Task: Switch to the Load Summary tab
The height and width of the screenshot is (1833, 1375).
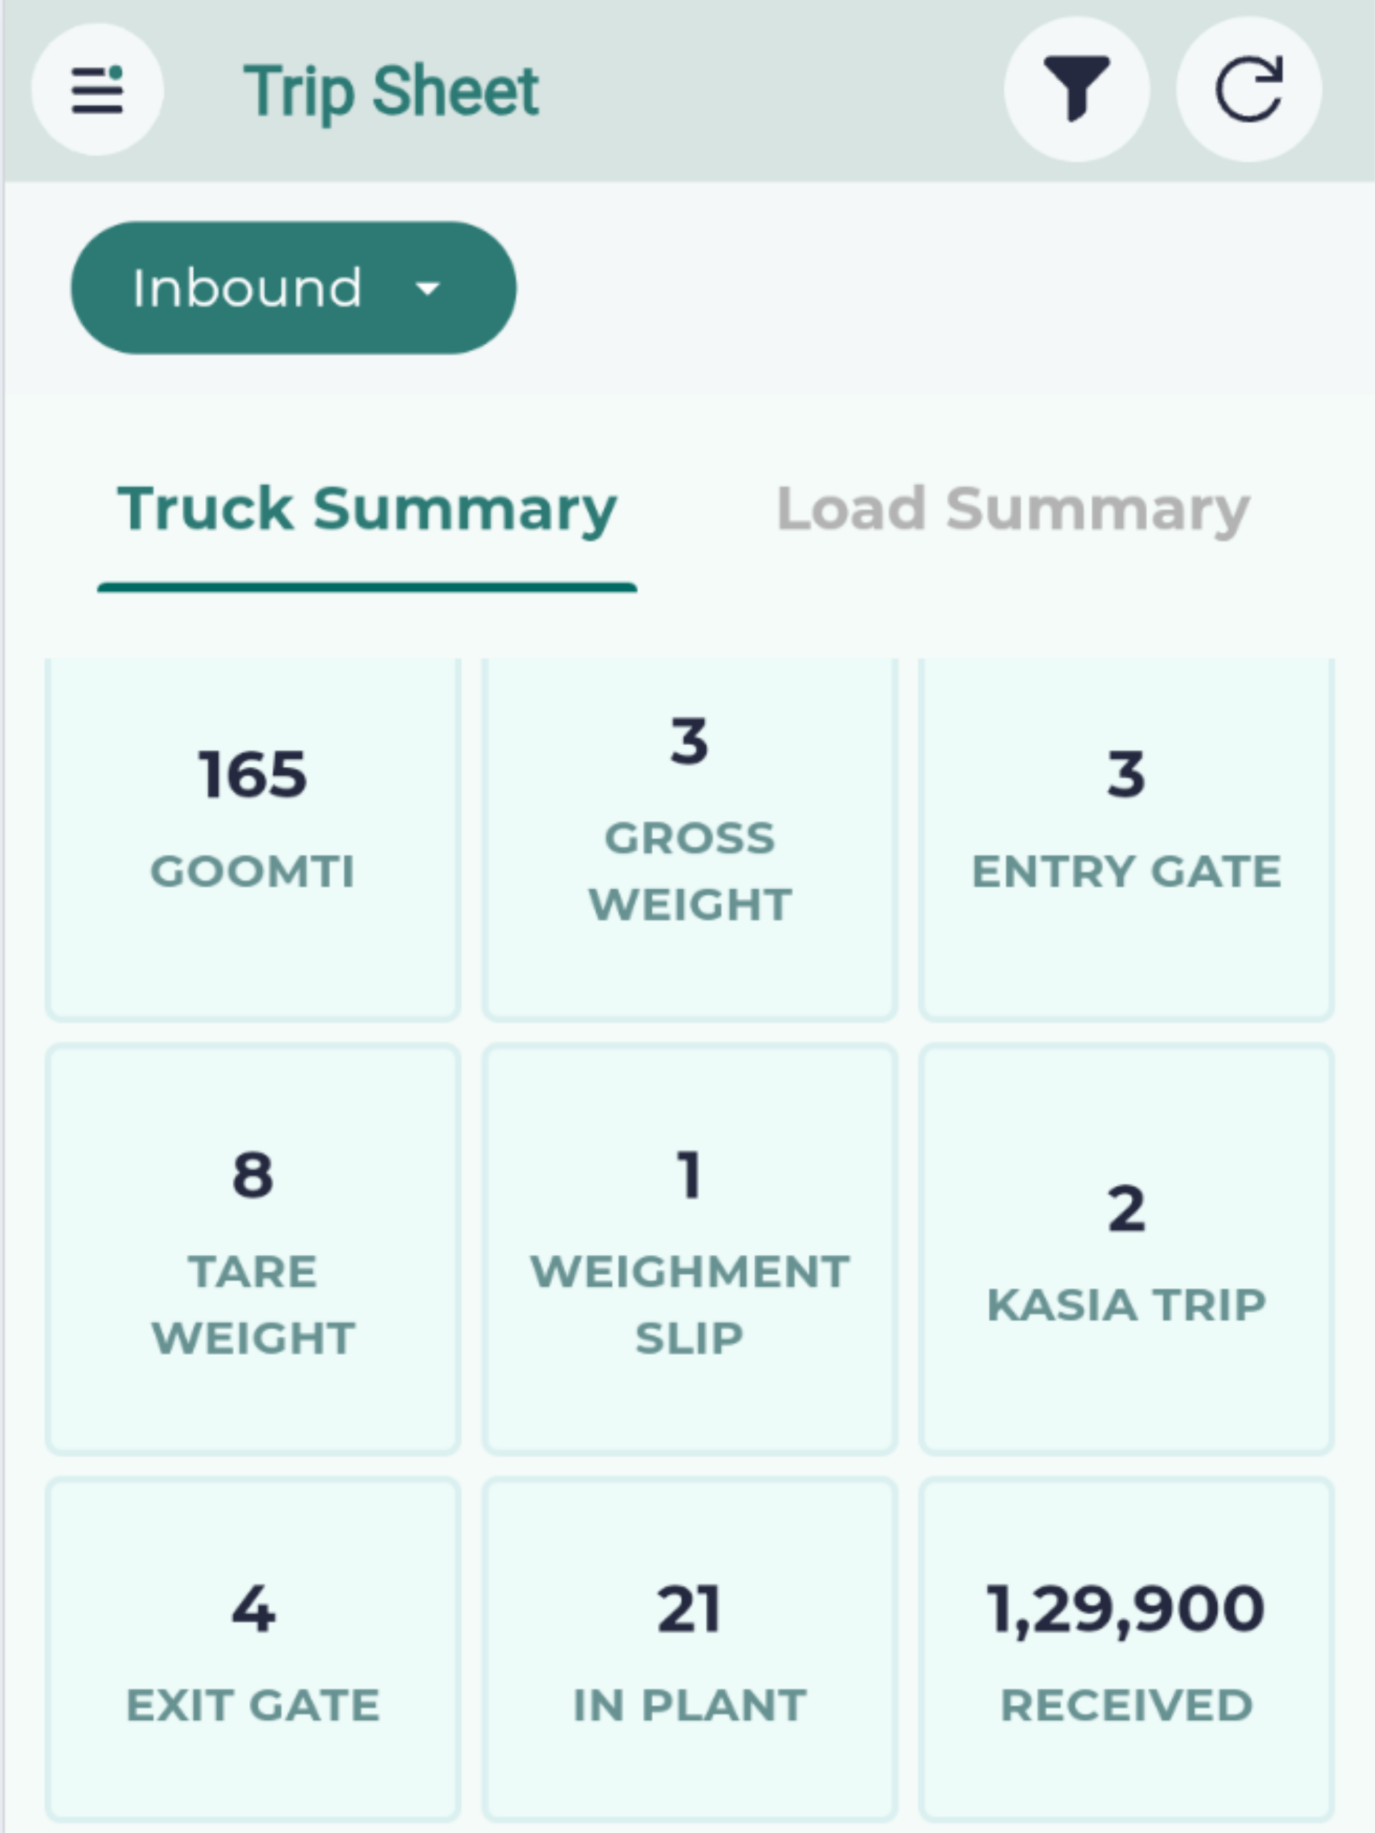Action: 1013,509
